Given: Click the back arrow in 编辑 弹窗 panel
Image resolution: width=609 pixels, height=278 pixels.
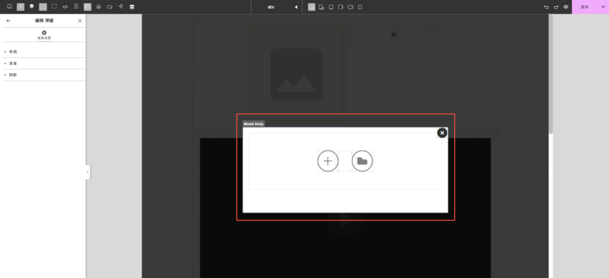Looking at the screenshot, I should [8, 21].
